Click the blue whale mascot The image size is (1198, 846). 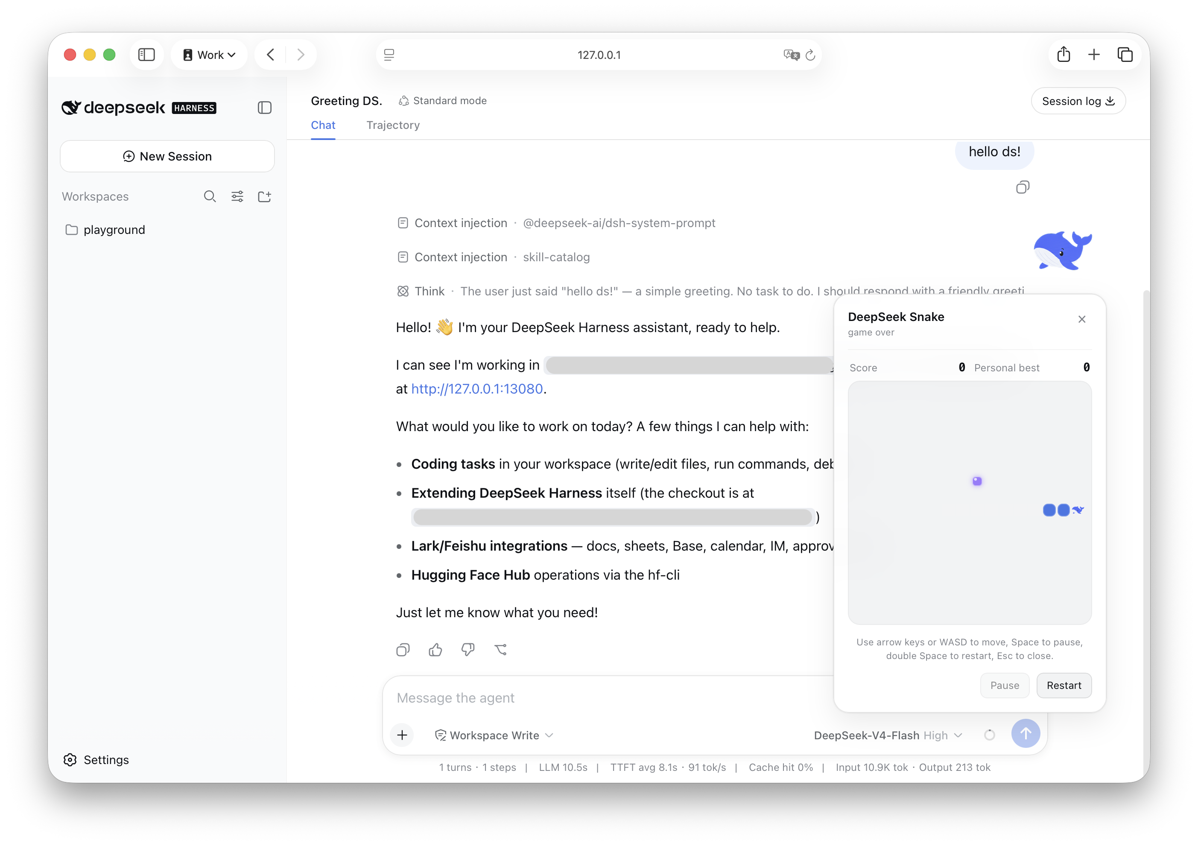pyautogui.click(x=1062, y=251)
